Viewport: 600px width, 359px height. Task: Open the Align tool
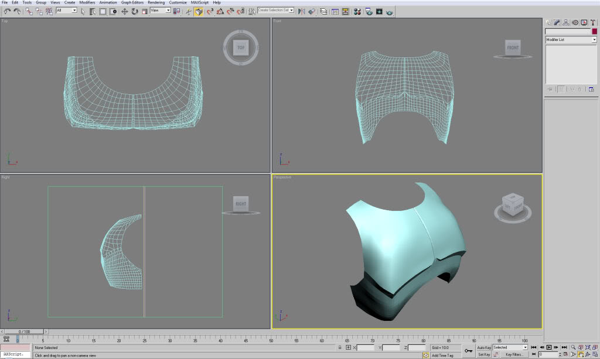click(x=312, y=11)
